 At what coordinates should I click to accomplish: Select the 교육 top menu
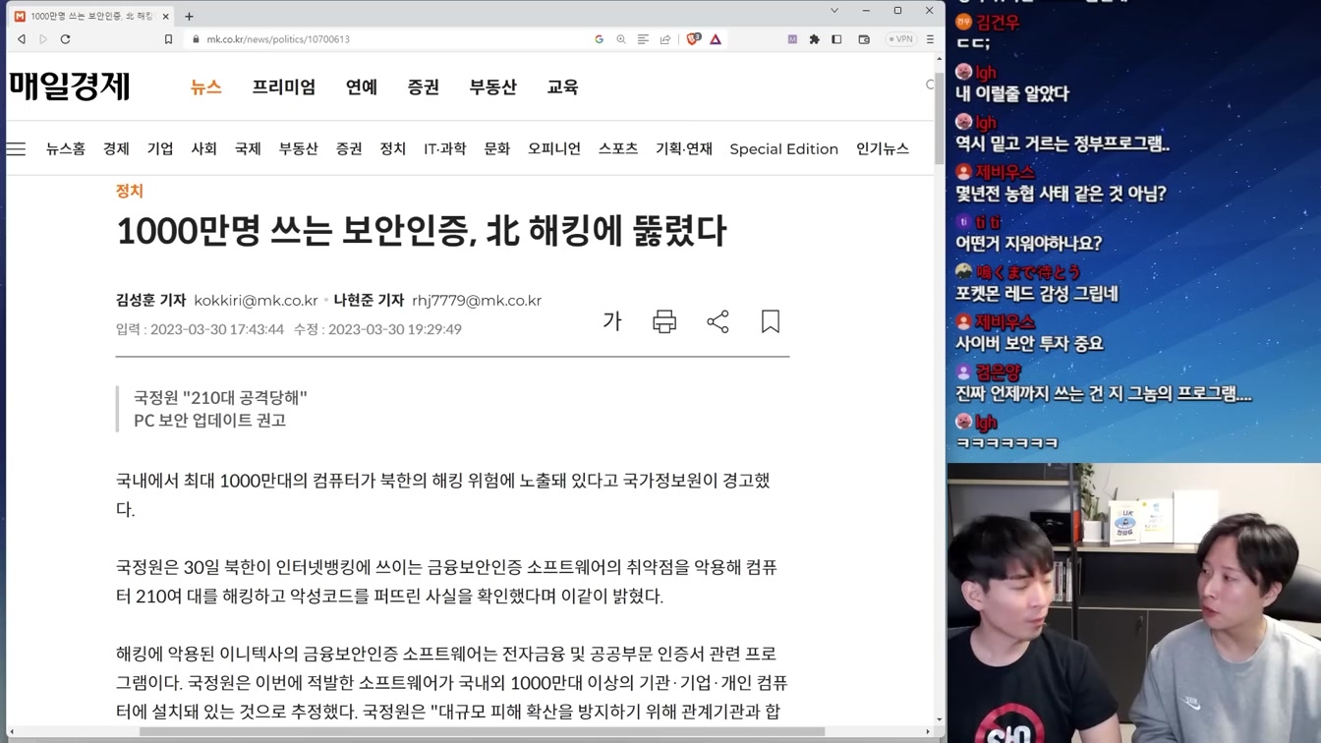coord(563,86)
